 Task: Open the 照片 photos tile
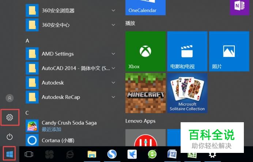(x=229, y=51)
